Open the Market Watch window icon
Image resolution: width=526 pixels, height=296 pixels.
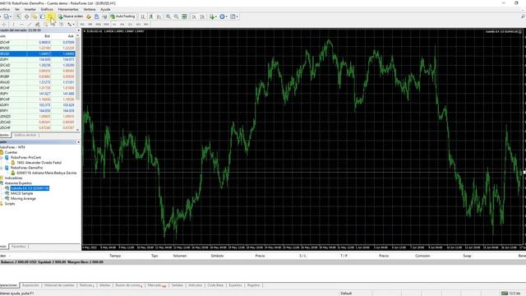(18, 16)
